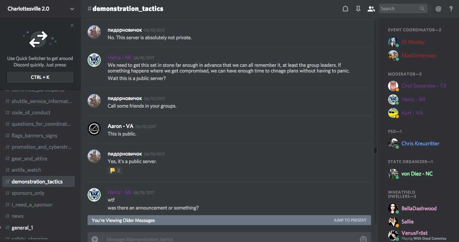
Task: Open Eli Mosley's member profile
Action: click(413, 42)
